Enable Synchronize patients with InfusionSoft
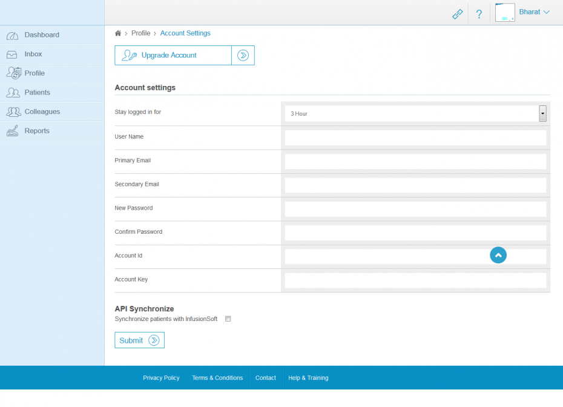This screenshot has height=407, width=563. click(x=228, y=319)
